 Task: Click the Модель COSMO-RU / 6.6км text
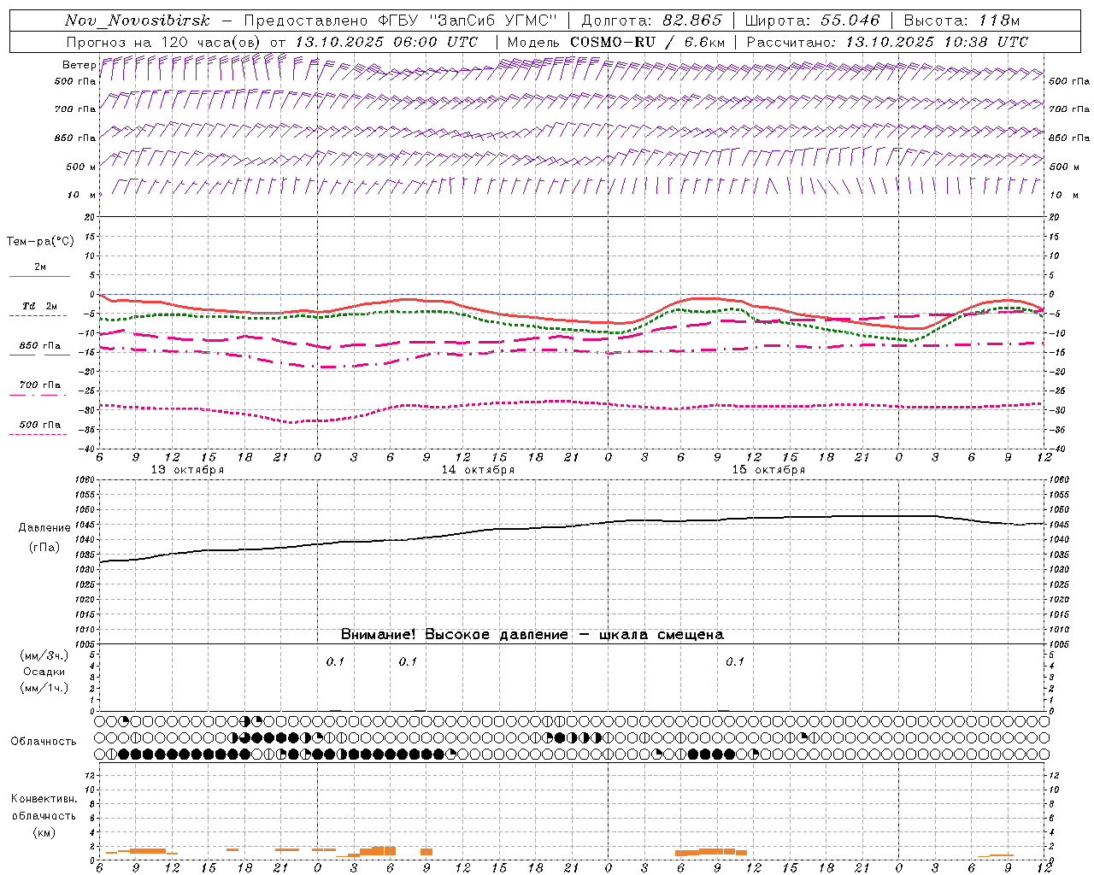[x=616, y=42]
